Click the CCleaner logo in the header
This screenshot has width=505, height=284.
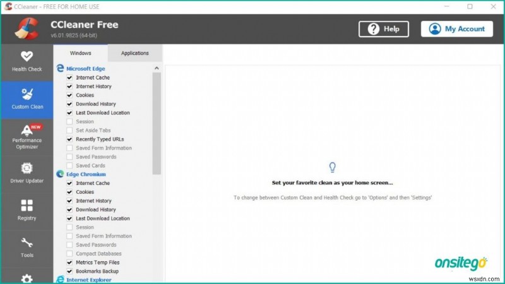[27, 28]
